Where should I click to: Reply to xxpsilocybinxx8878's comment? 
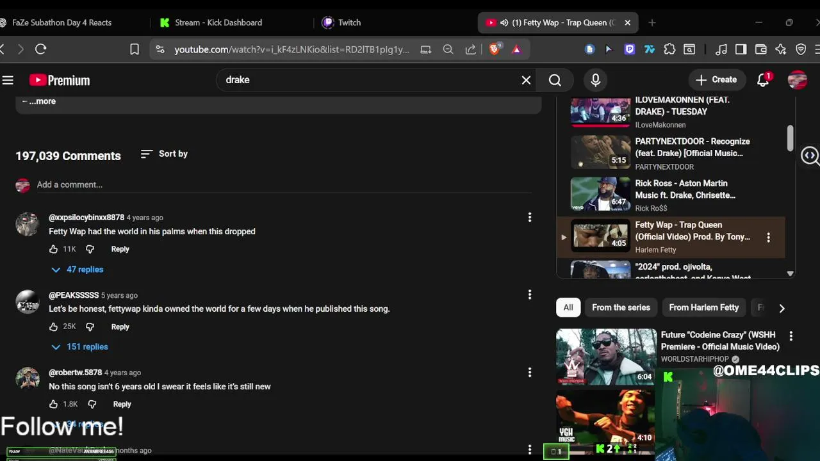pos(120,249)
